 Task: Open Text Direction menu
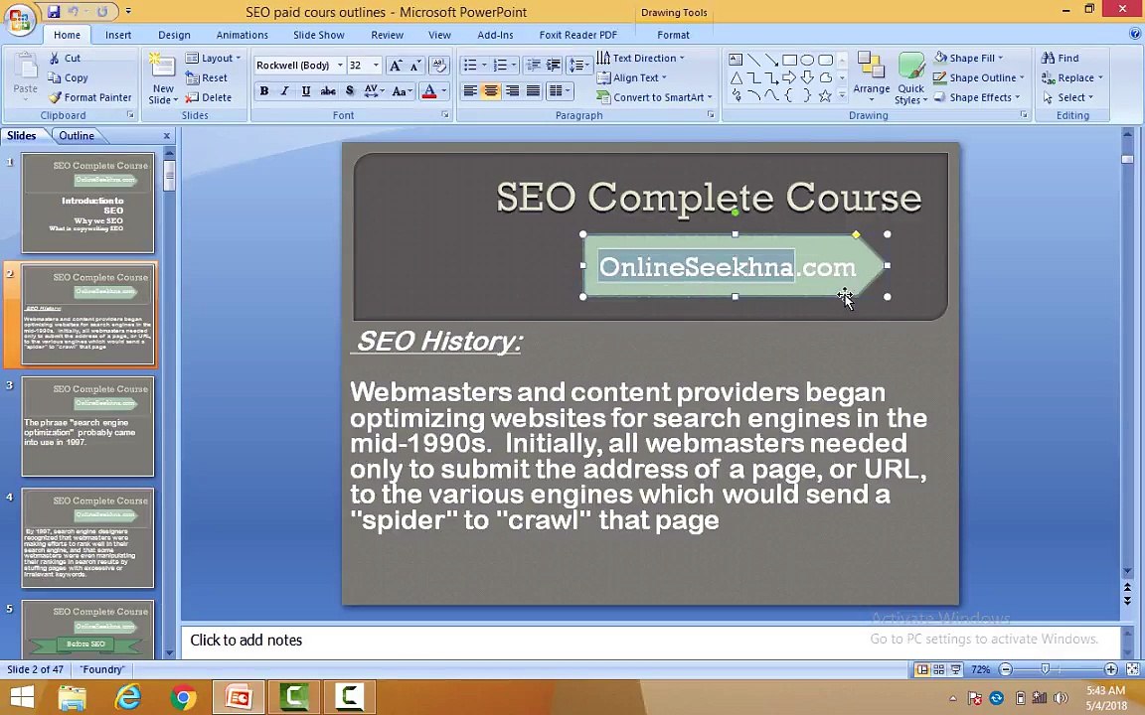(x=640, y=58)
